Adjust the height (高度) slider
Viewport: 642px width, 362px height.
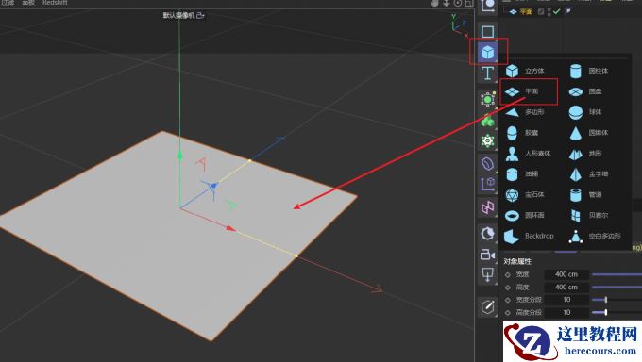(617, 288)
